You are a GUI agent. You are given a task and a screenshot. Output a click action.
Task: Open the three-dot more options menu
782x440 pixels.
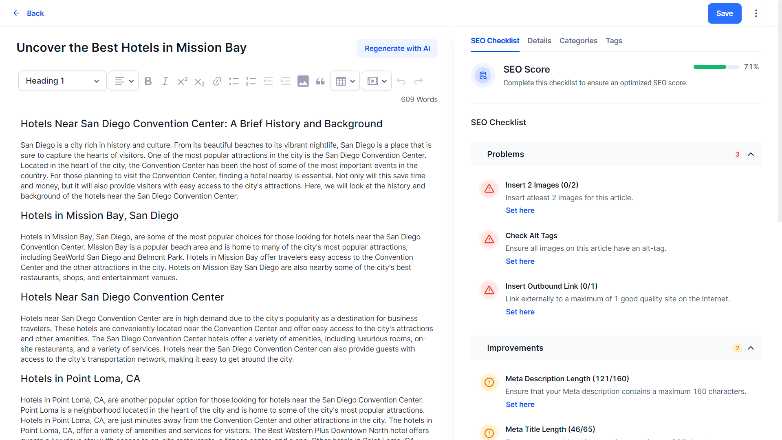click(756, 13)
